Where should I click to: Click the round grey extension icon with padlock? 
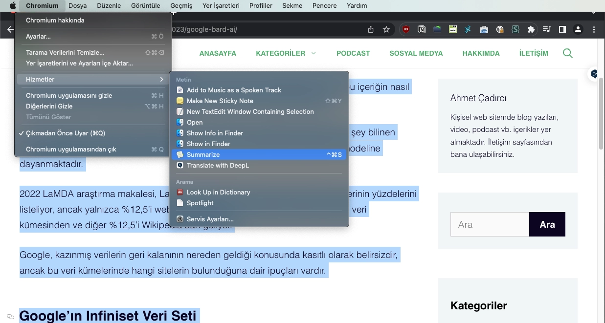click(499, 29)
